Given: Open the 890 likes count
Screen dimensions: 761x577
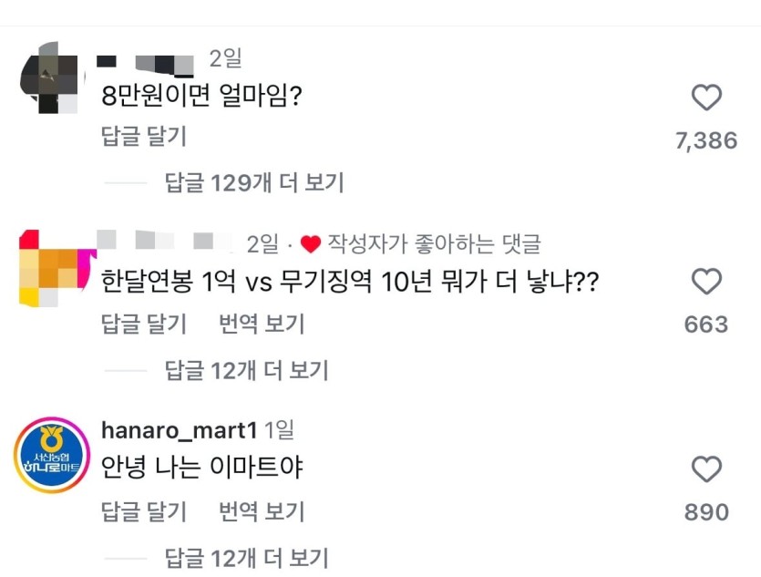Looking at the screenshot, I should (x=706, y=512).
